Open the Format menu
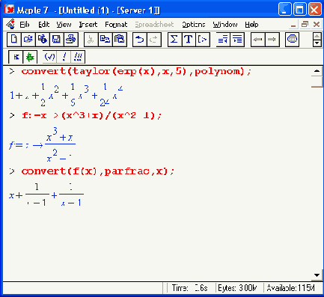The image size is (324, 297). tap(116, 25)
